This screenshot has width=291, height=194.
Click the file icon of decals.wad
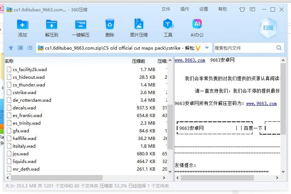click(9, 108)
